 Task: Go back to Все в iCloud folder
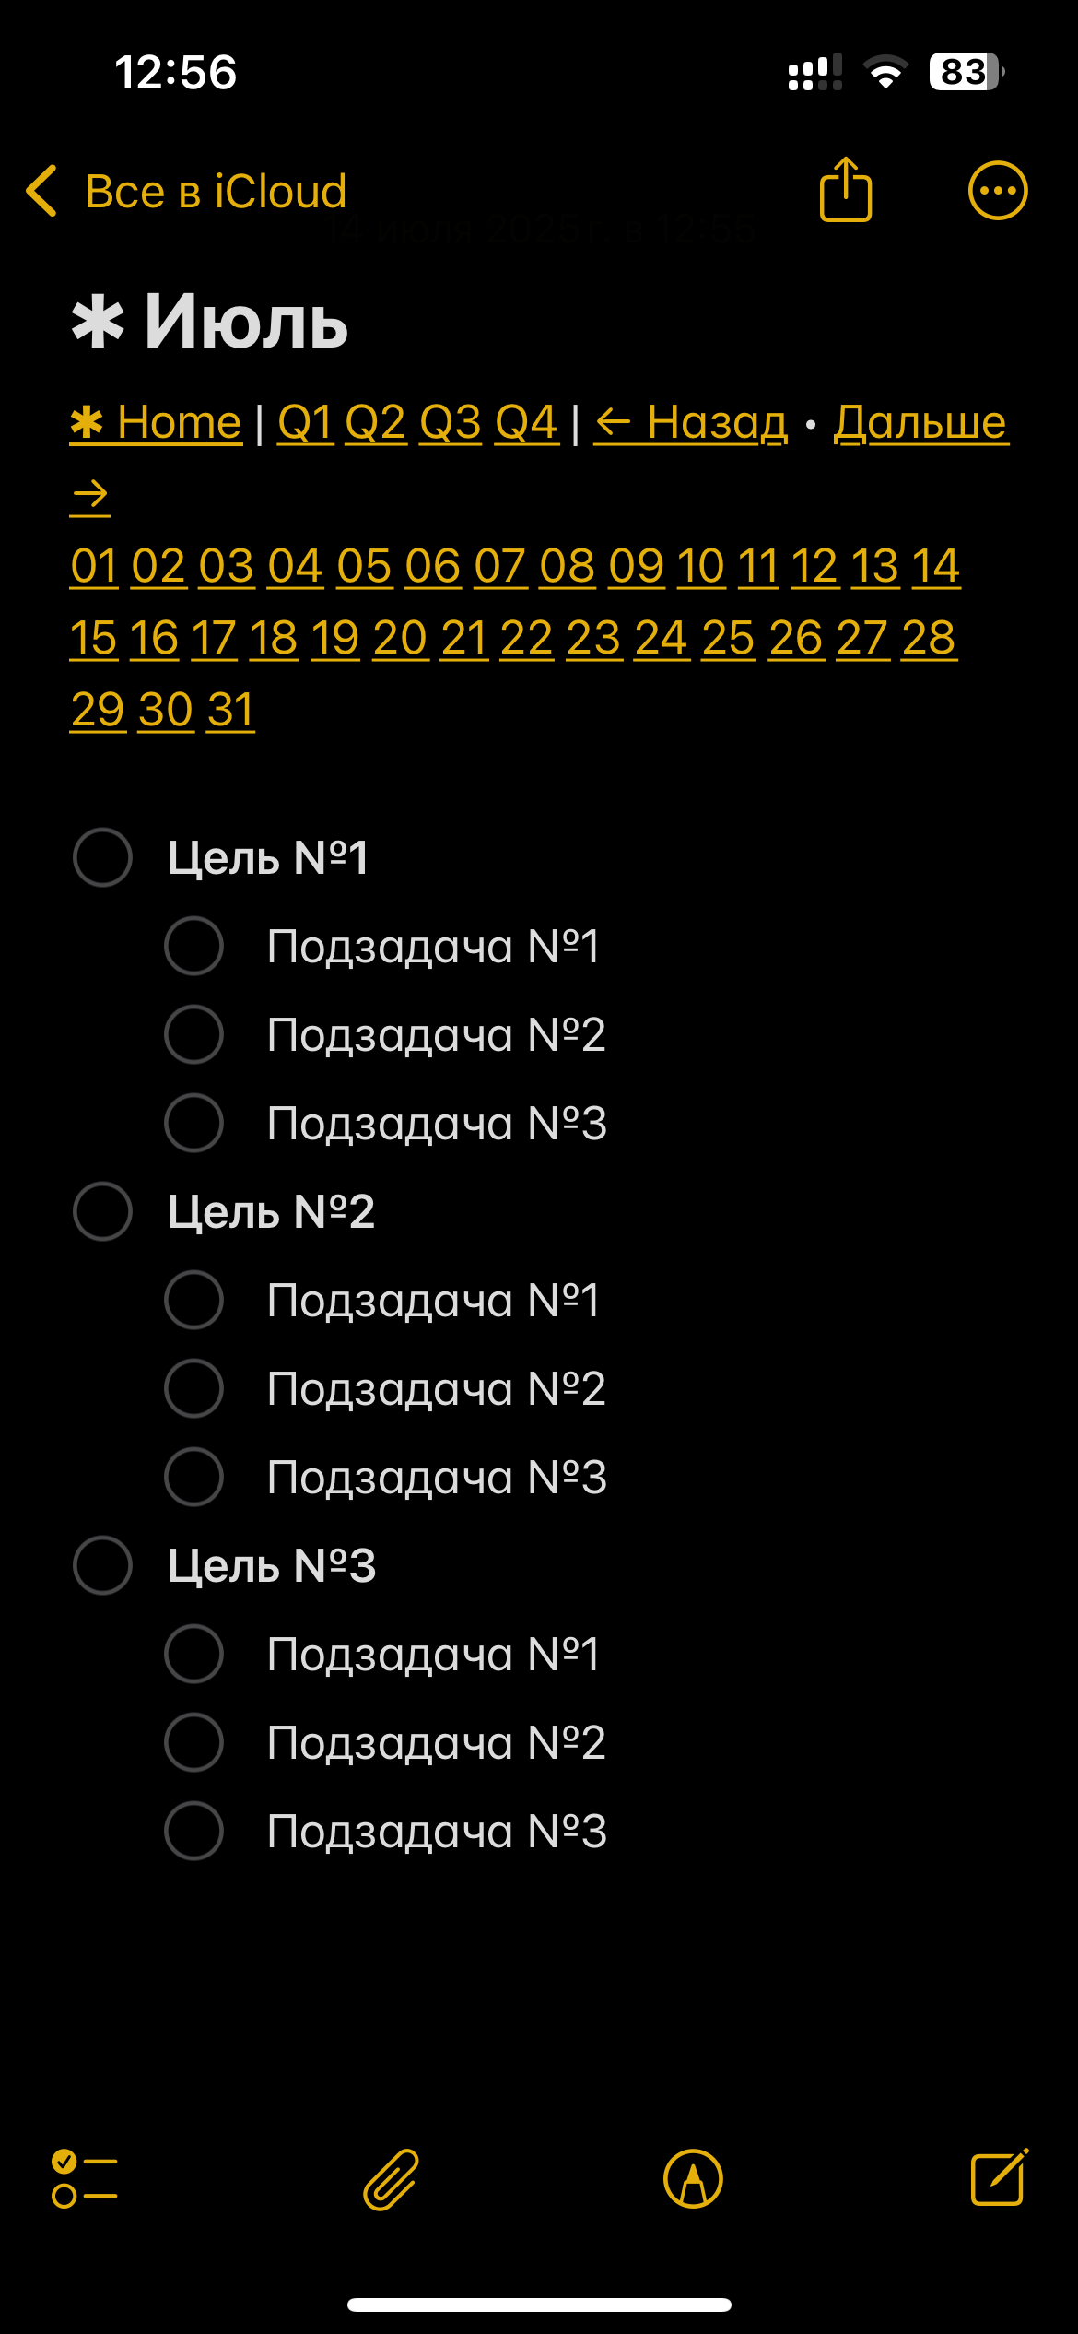click(216, 191)
